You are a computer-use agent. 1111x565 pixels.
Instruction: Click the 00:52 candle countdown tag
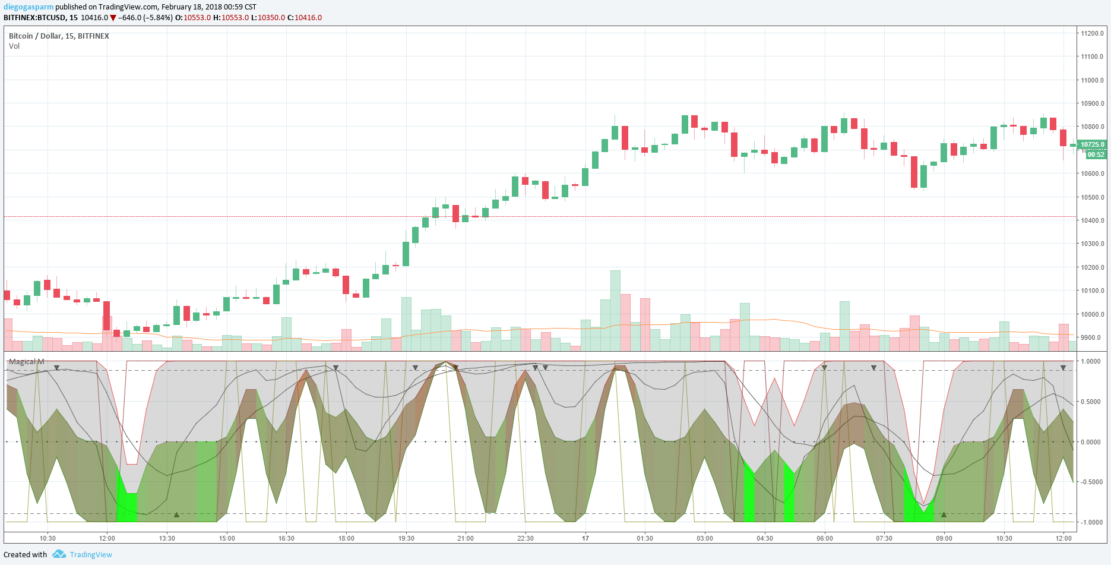point(1096,154)
